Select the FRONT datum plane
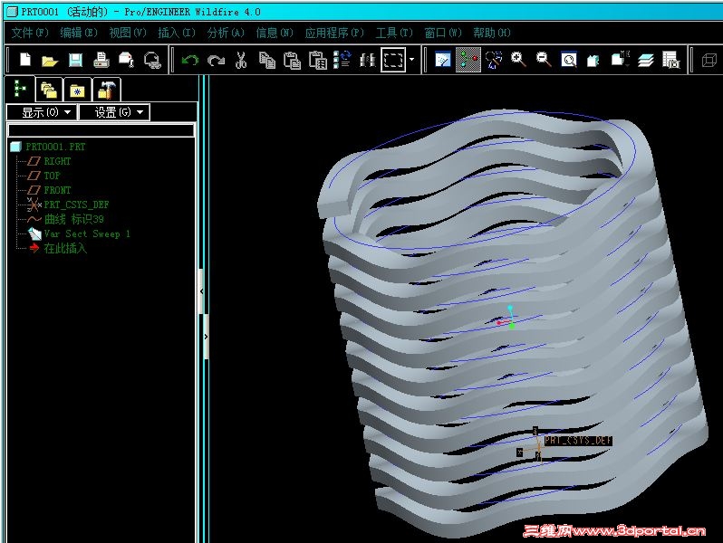Screen dimensions: 723x543 pyautogui.click(x=57, y=190)
